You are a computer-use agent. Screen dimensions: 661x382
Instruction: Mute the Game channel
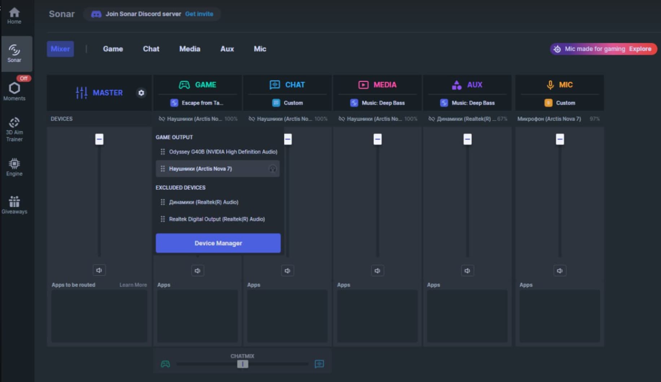197,271
